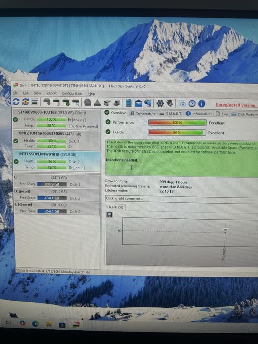Select the D: [jocuri] volume entry
This screenshot has height=344, width=258.
pos(57,195)
